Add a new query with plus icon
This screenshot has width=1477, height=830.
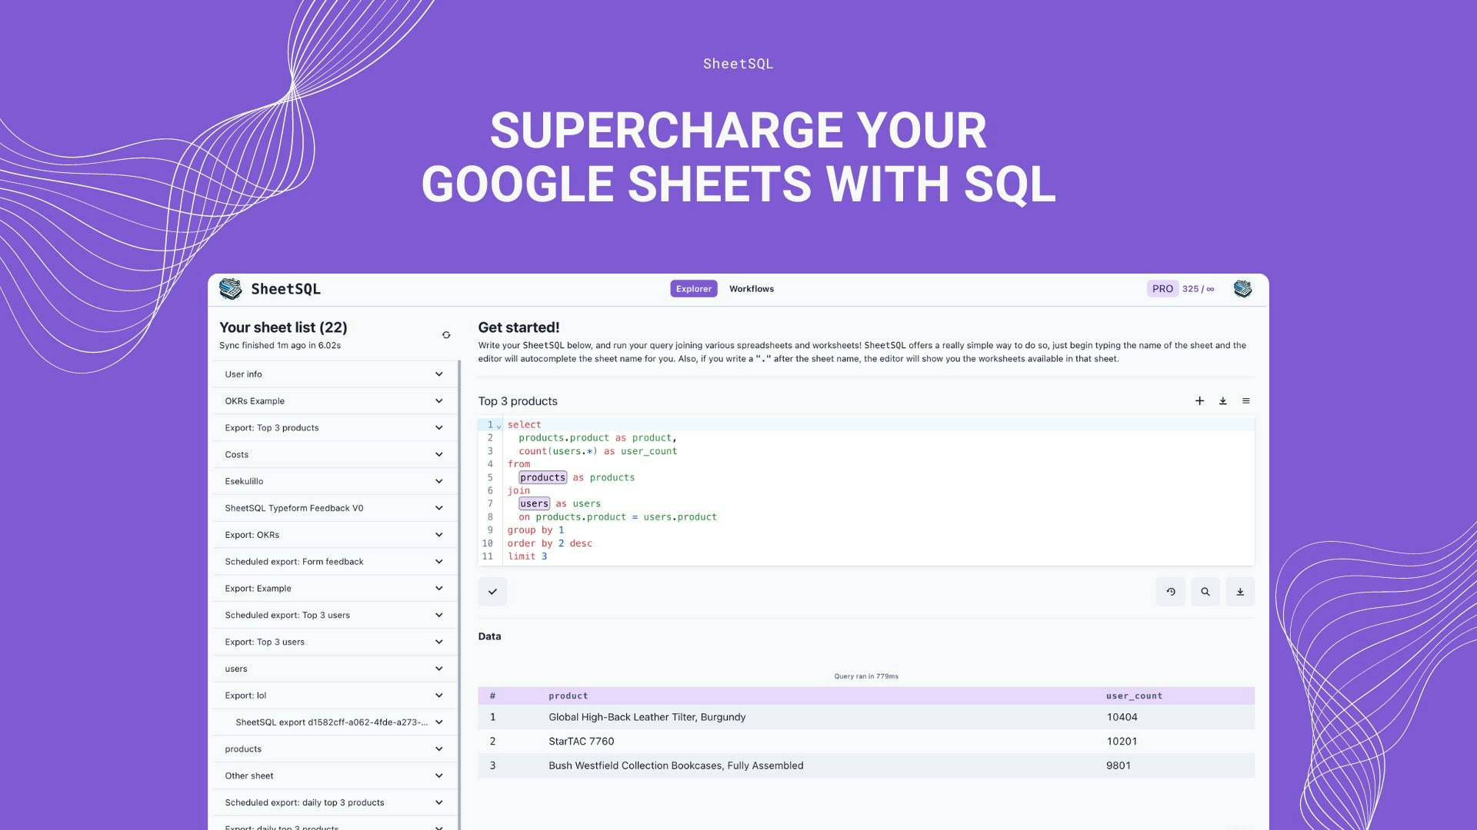click(x=1199, y=401)
